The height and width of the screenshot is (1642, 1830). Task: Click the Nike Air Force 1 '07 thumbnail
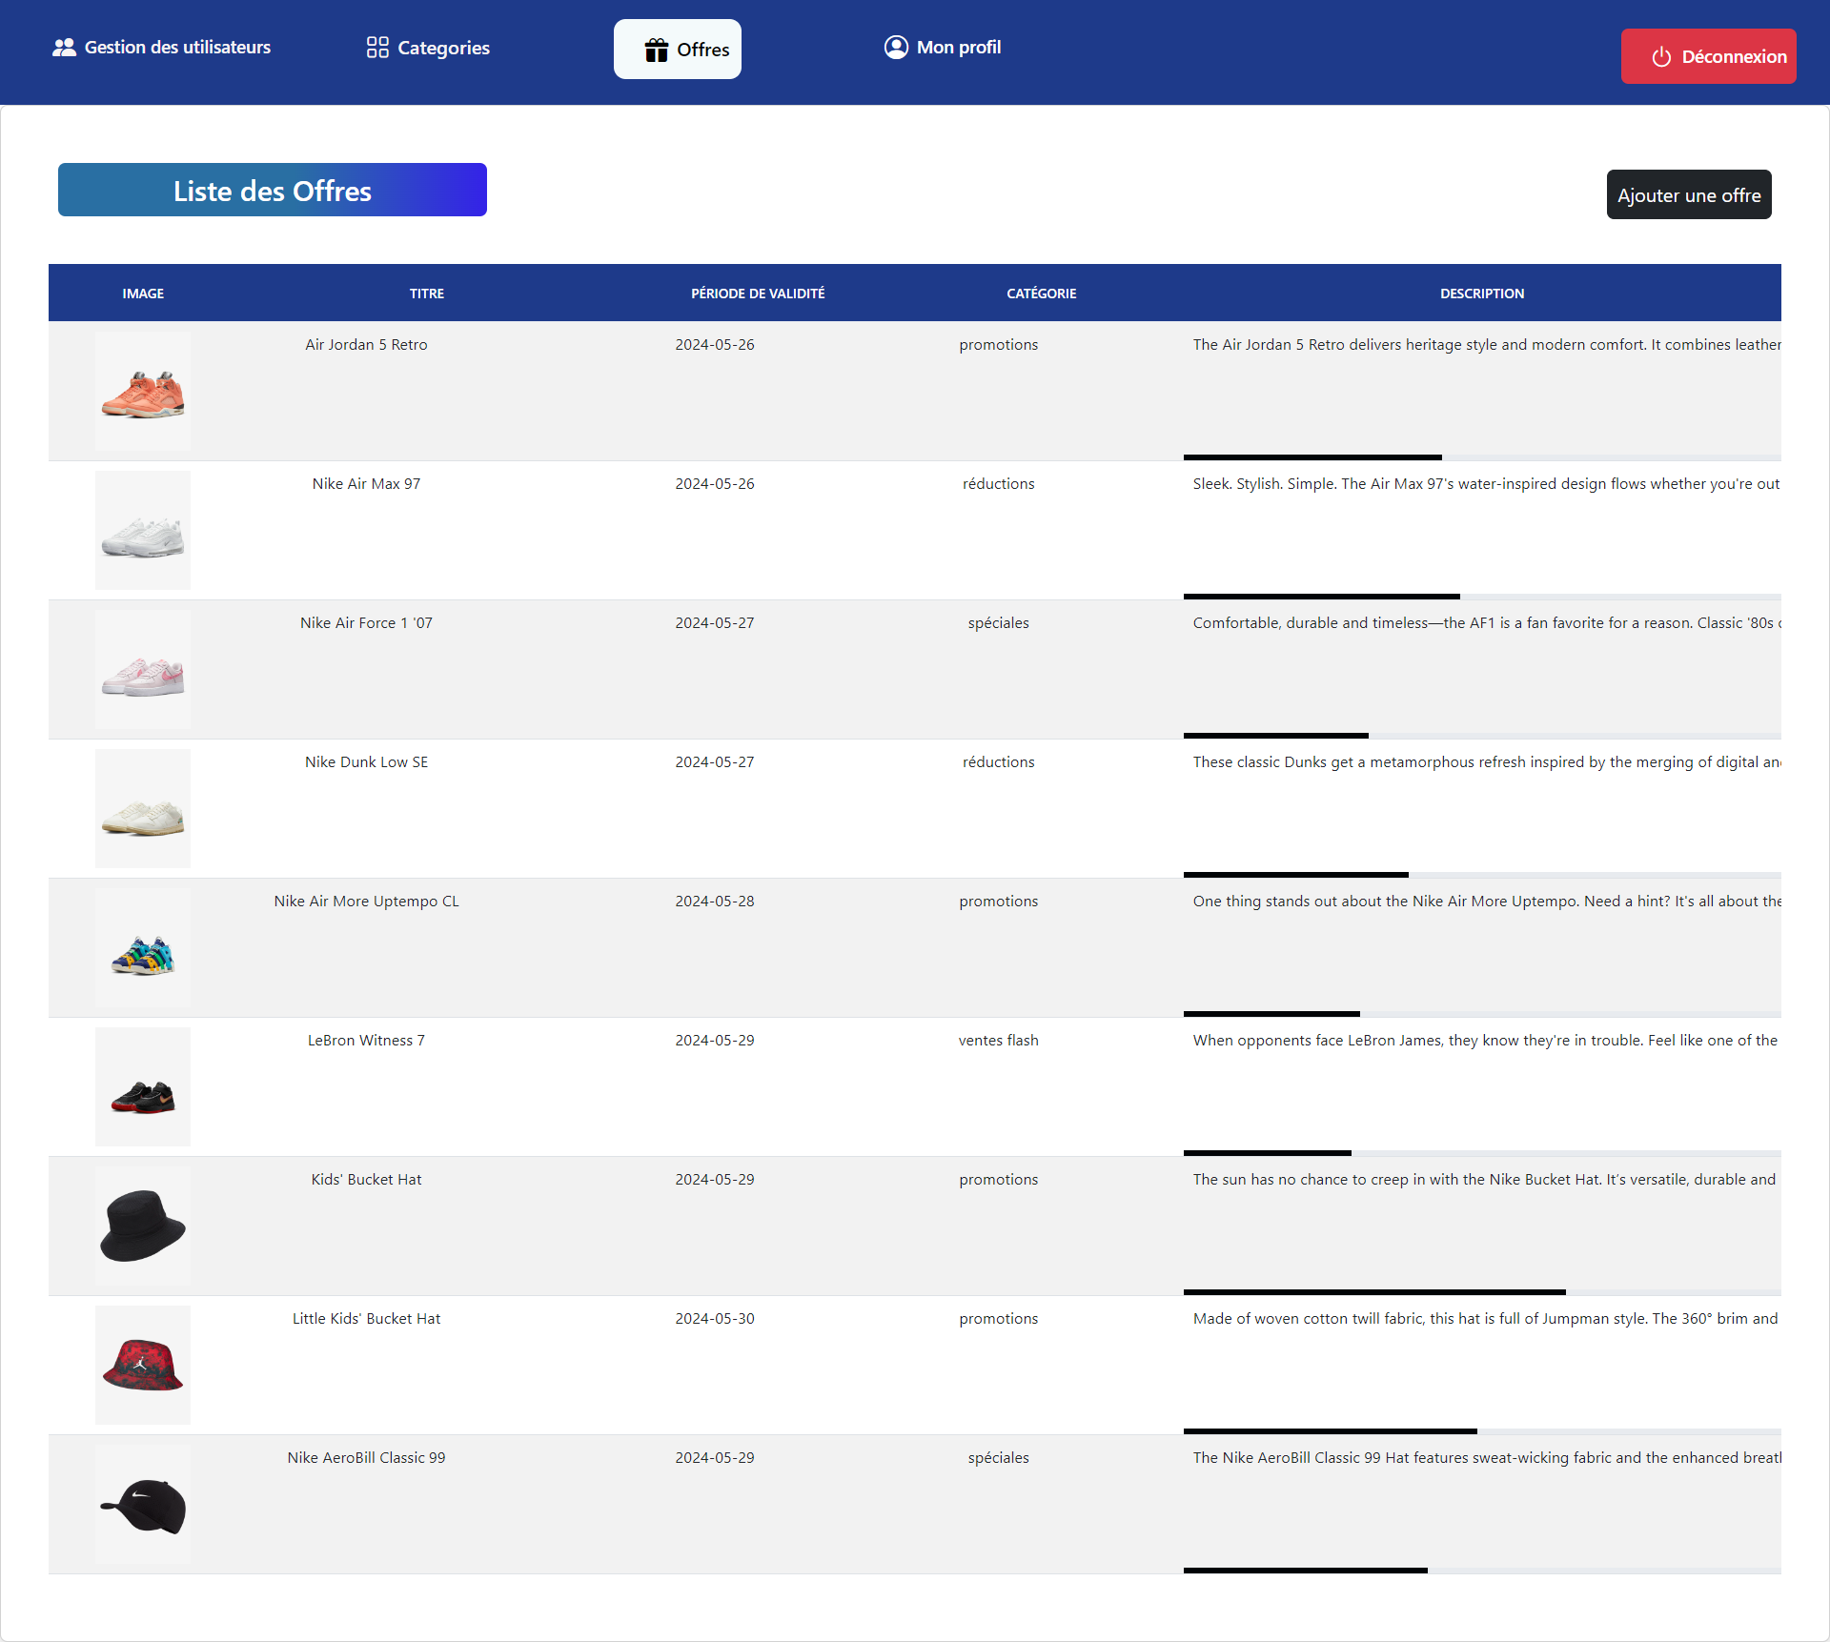(x=143, y=670)
